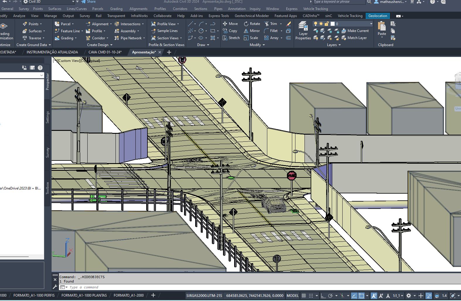Expand the Alignment dropdown arrow

click(111, 24)
